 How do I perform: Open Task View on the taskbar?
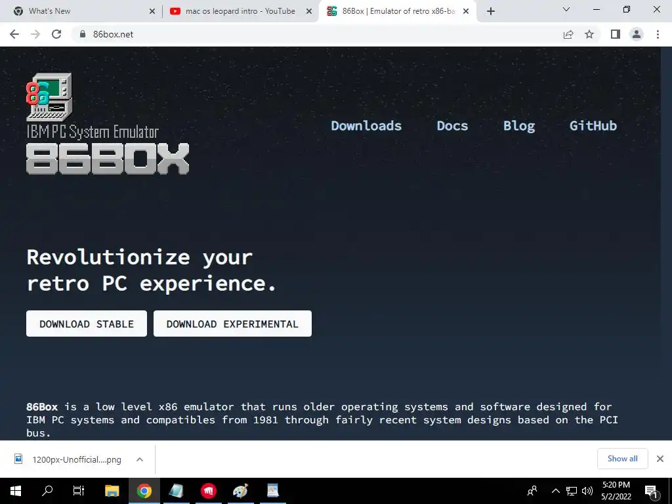click(79, 491)
